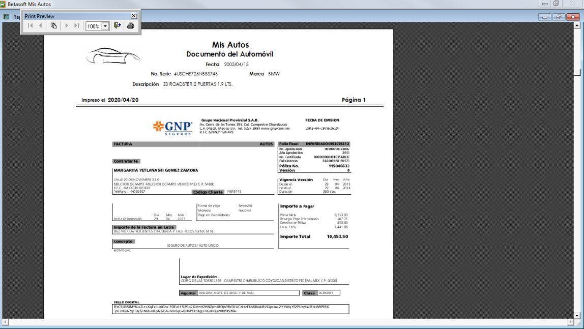Click the vertical scrollbar up arrow
The width and height of the screenshot is (584, 329).
coord(577,25)
